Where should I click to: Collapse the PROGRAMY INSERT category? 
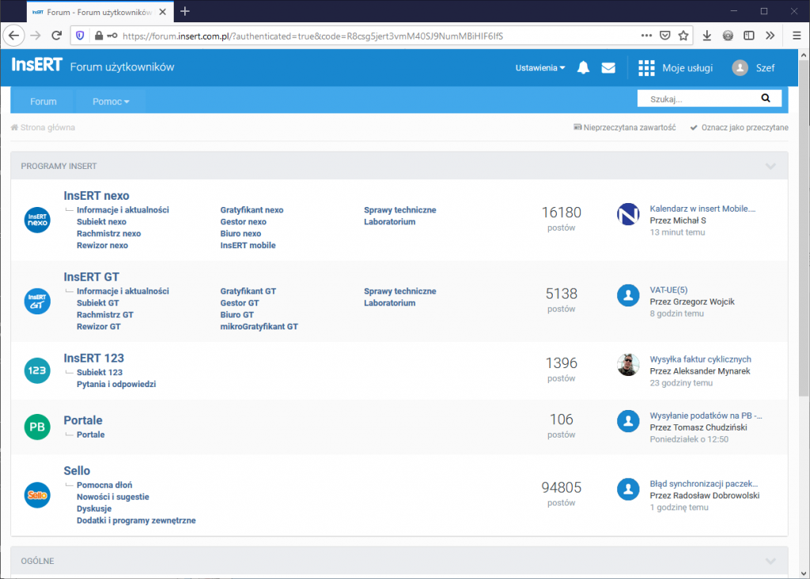[x=770, y=166]
